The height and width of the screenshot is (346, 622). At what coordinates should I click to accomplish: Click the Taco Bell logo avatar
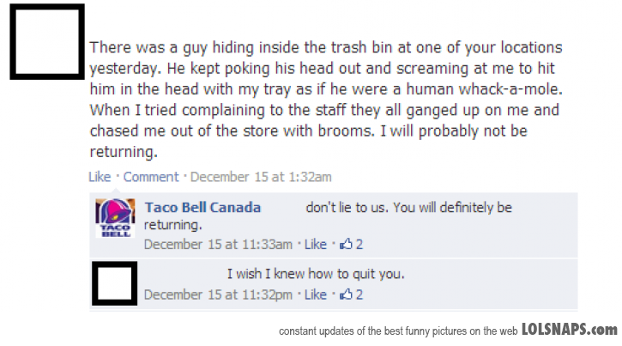tap(116, 218)
